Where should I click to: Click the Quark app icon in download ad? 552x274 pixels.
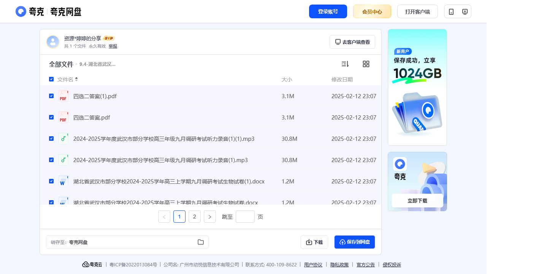tap(400, 164)
